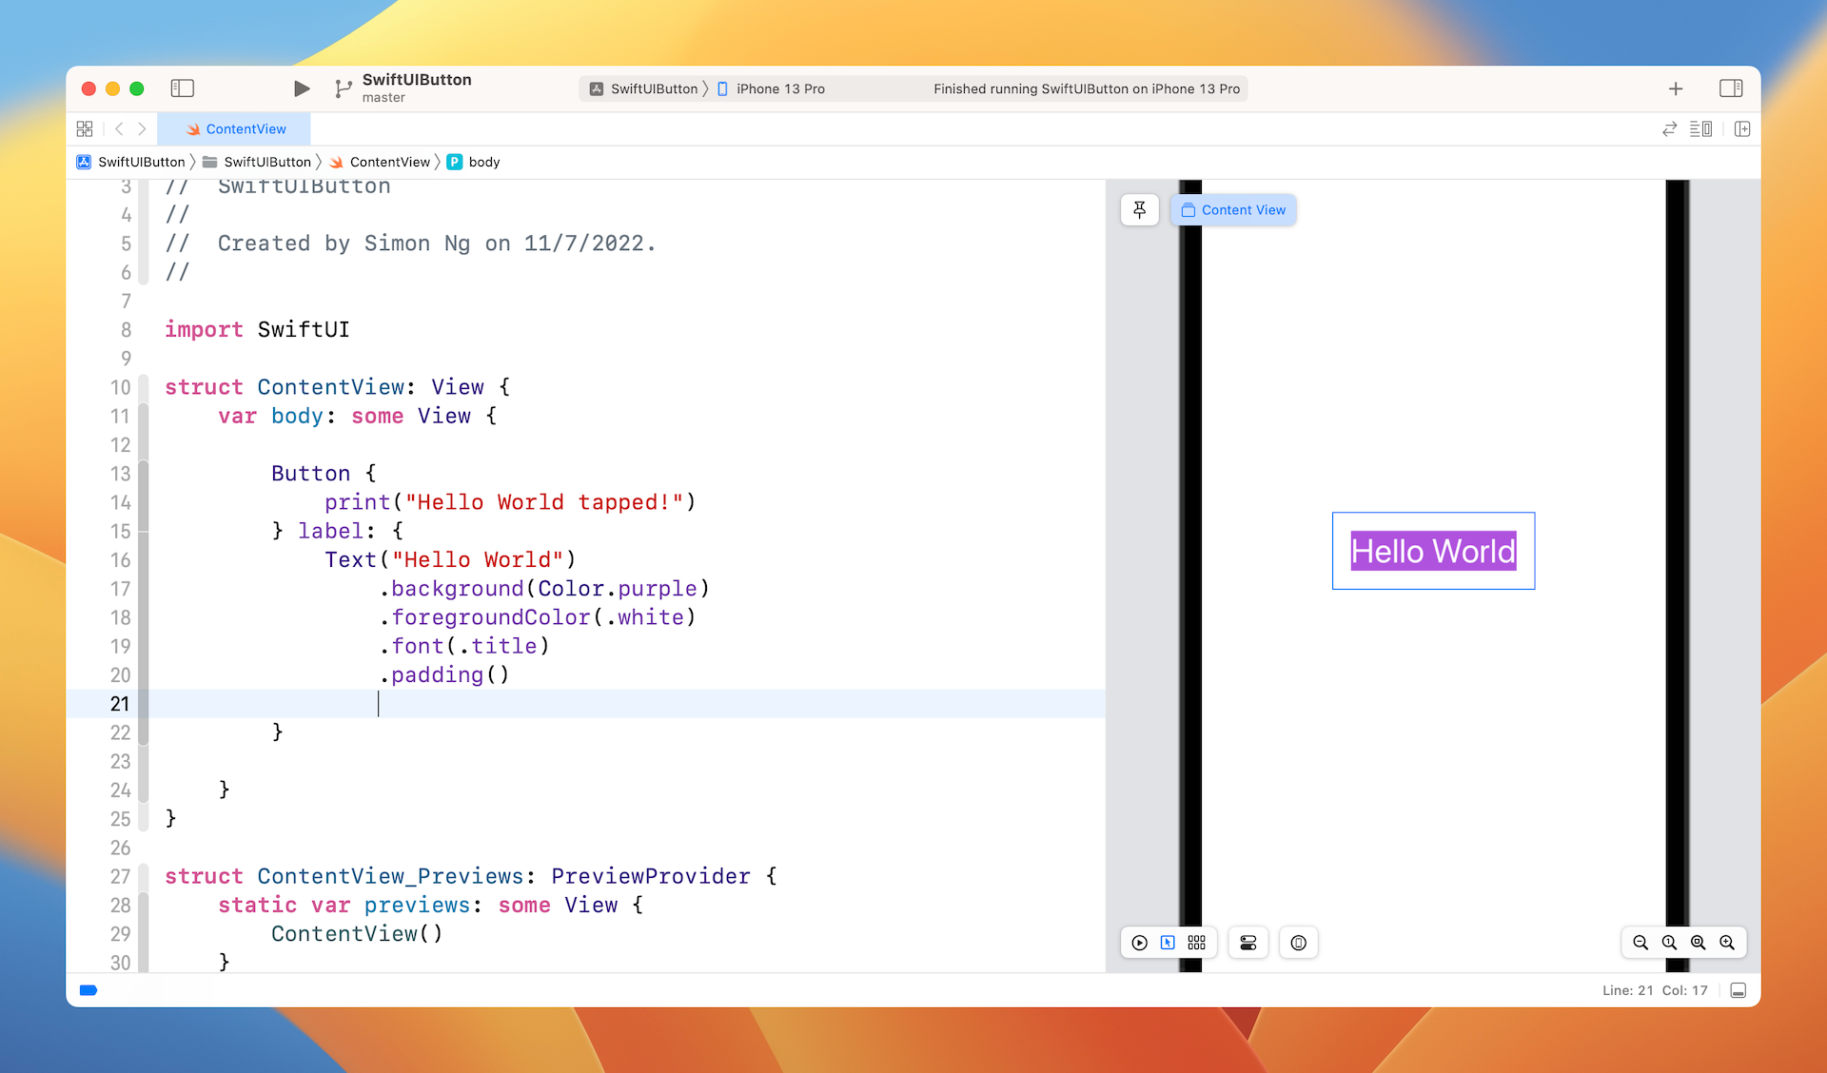Viewport: 1827px width, 1073px height.
Task: Switch canvas to selectable mode
Action: (x=1168, y=943)
